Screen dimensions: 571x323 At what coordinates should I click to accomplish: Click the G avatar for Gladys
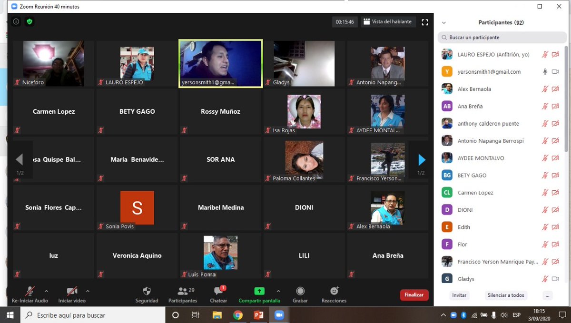point(447,279)
